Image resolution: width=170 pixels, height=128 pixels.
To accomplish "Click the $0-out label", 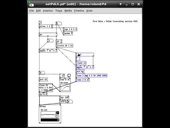I will (x=44, y=110).
